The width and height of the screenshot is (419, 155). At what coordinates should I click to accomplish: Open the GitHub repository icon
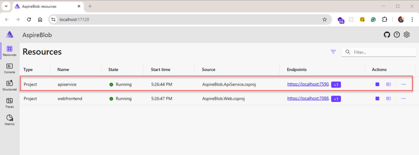click(x=387, y=35)
